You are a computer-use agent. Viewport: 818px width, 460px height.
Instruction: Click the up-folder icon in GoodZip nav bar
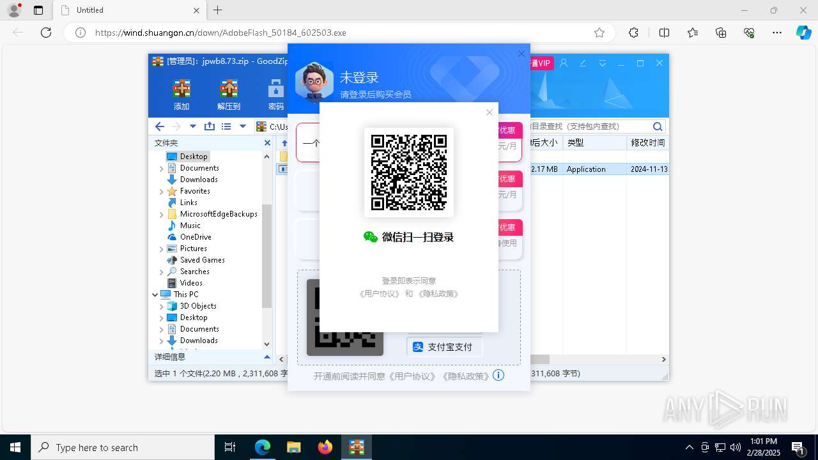(x=209, y=126)
